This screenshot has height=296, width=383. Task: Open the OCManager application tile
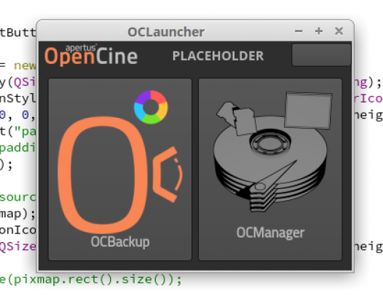[270, 169]
